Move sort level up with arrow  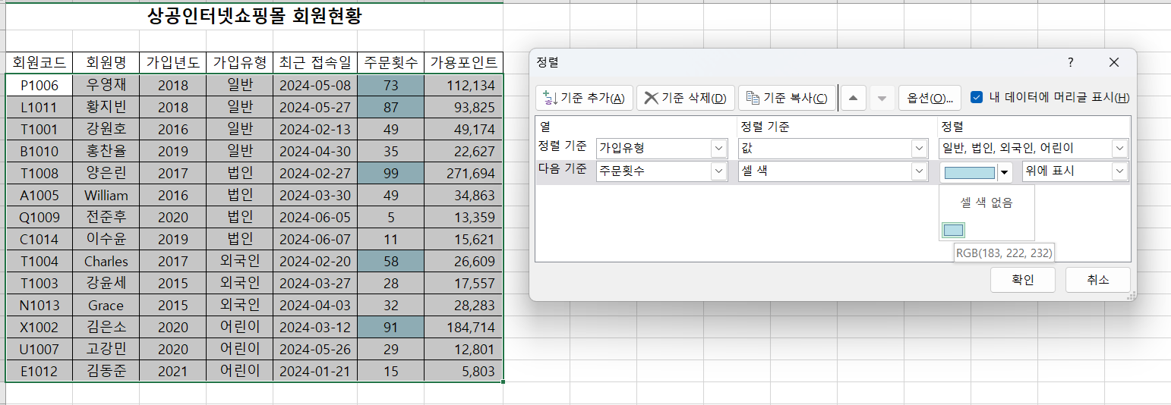click(x=854, y=98)
